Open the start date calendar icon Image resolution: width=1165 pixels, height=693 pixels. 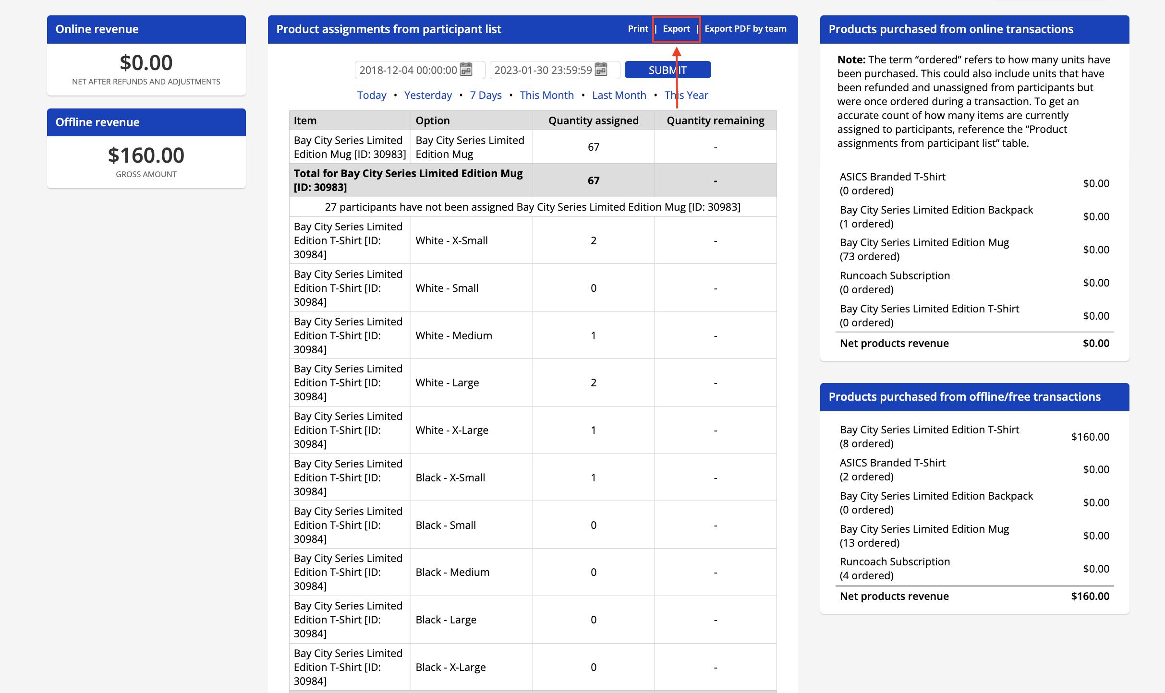(466, 70)
